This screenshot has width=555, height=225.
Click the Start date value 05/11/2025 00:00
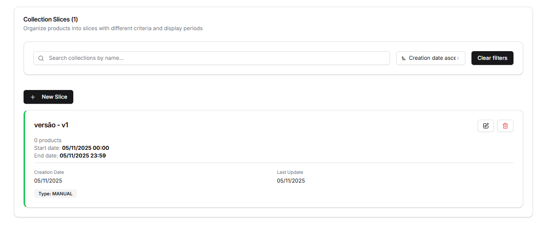(x=85, y=148)
